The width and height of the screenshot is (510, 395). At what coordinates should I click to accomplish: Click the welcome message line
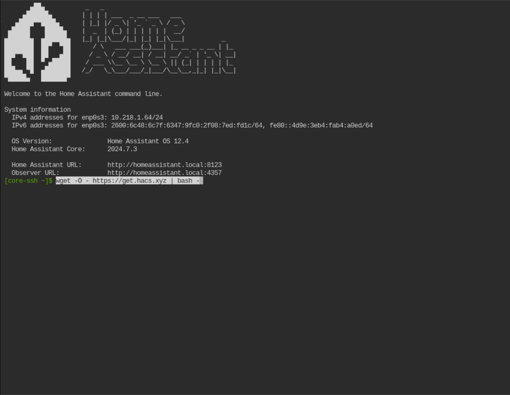tap(83, 94)
